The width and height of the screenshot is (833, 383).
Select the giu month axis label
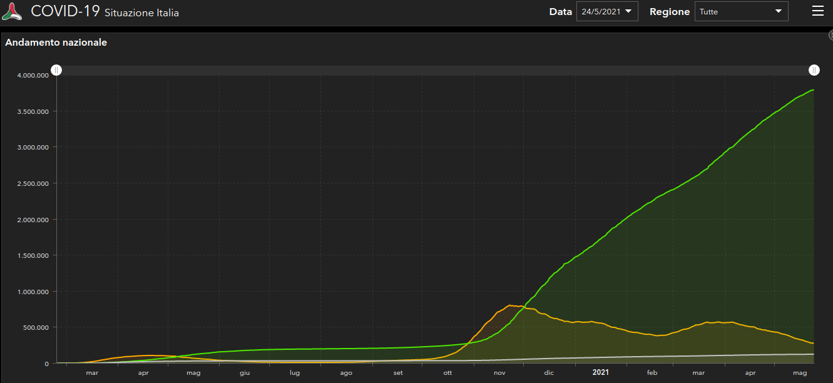(244, 373)
